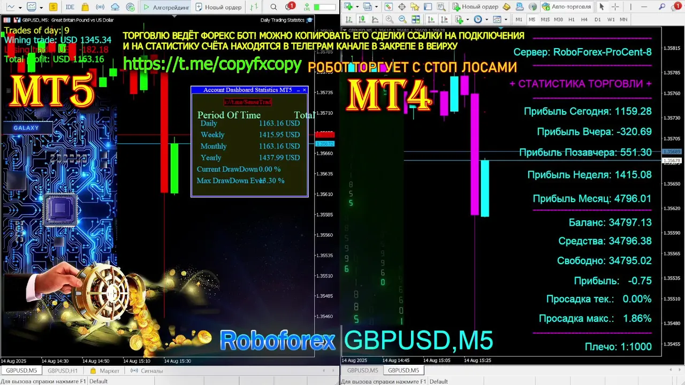Toggle Алготрейдинг in MT5 toolbar
This screenshot has width=685, height=385.
click(165, 7)
